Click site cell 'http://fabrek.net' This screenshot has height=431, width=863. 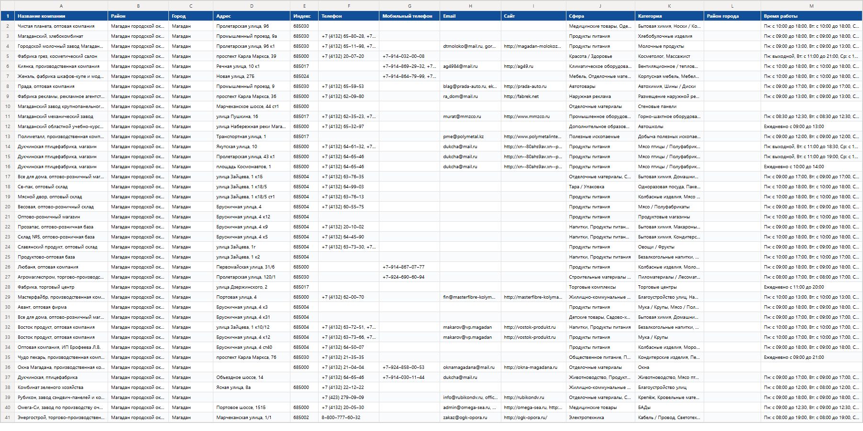533,97
